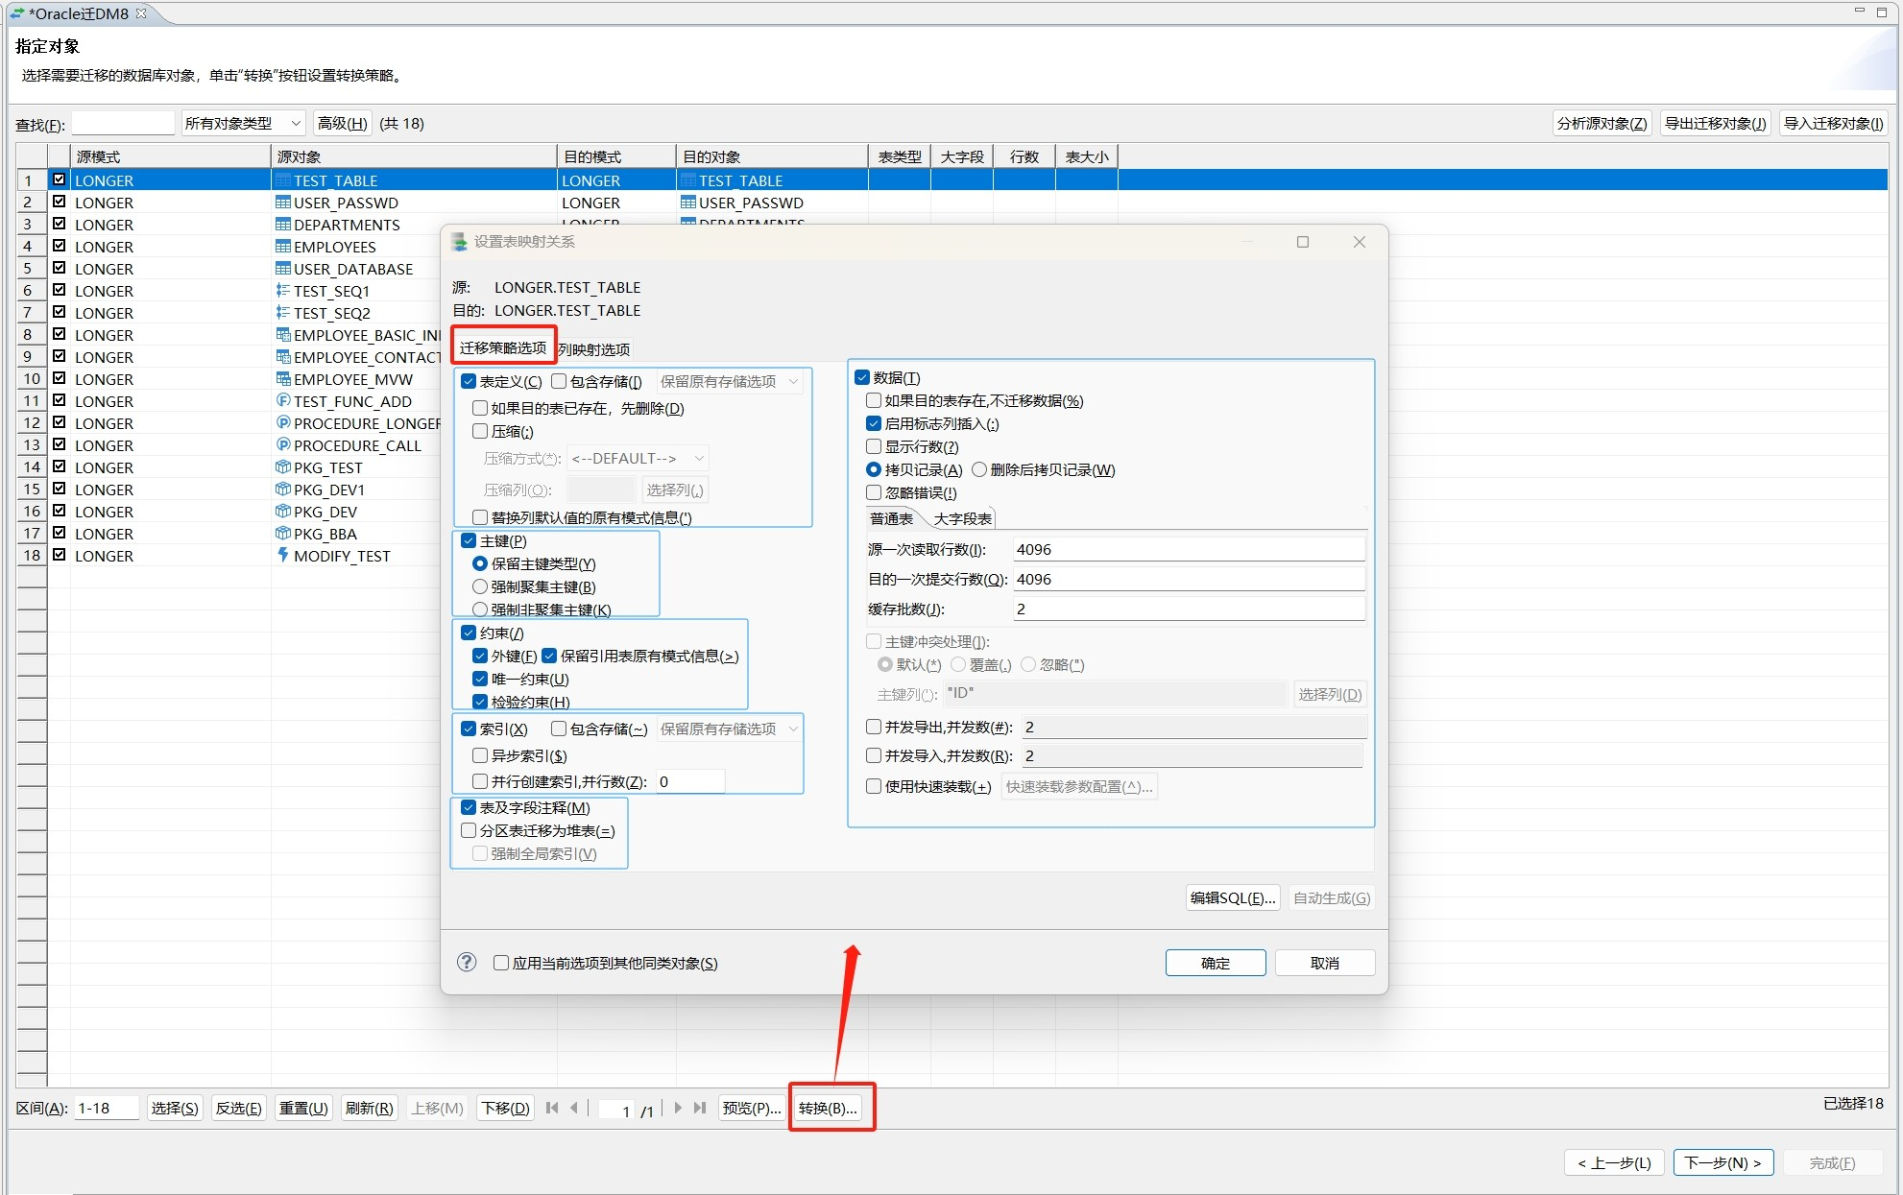Click the first page navigation arrow
The width and height of the screenshot is (1903, 1195).
552,1108
